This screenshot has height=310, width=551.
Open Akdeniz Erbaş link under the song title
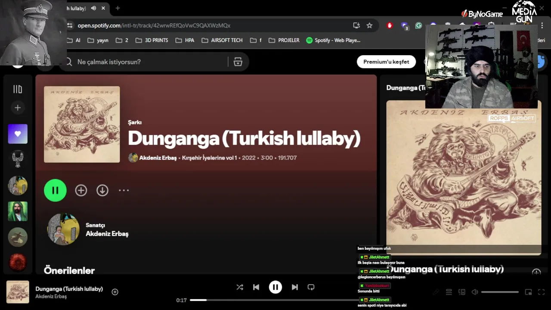pos(158,158)
